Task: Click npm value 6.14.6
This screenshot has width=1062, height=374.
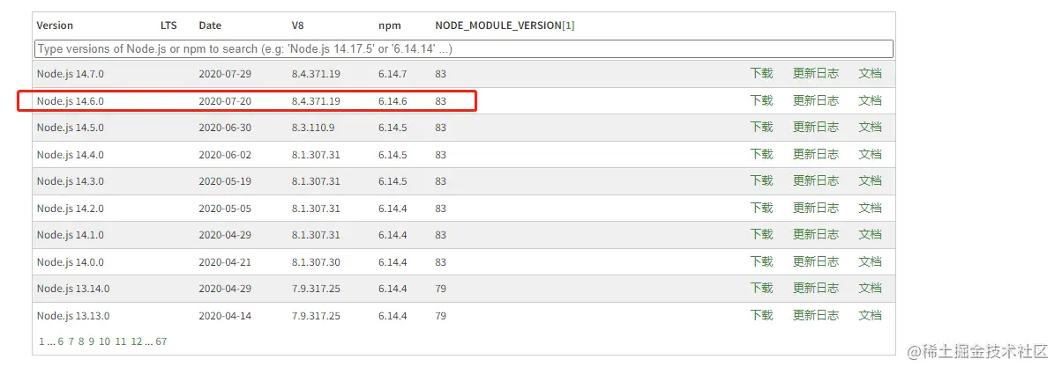Action: [x=393, y=101]
